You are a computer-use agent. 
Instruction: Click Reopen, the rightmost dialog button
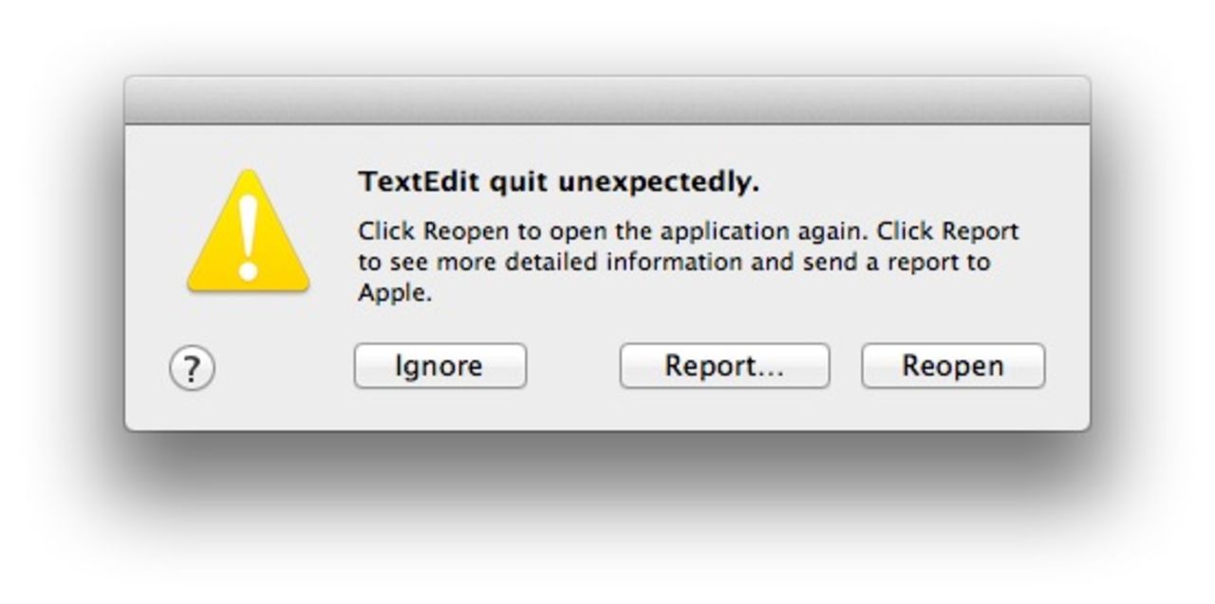tap(952, 365)
